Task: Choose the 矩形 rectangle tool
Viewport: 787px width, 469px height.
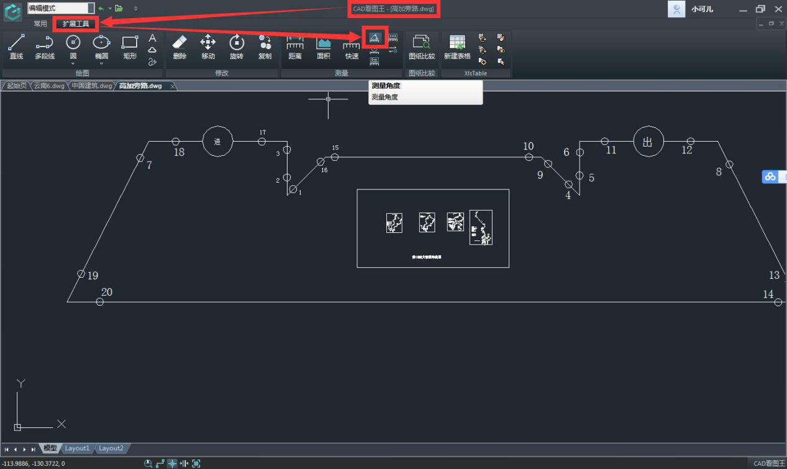Action: pos(130,47)
